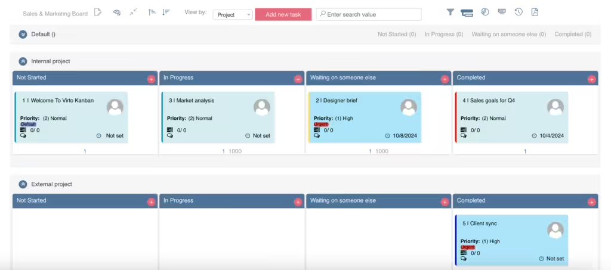Image resolution: width=611 pixels, height=270 pixels.
Task: Open the Market analysis card title
Action: (x=192, y=100)
